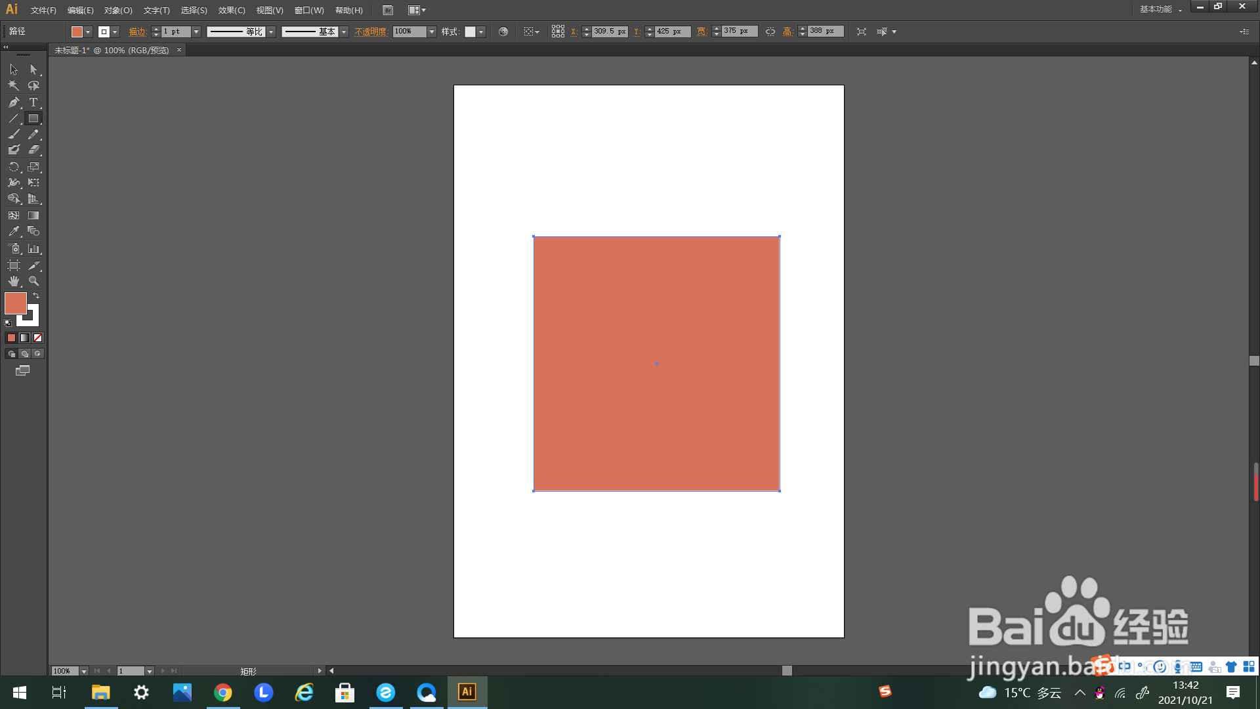Click the 描边 stroke label link
The image size is (1260, 709).
pyautogui.click(x=137, y=32)
